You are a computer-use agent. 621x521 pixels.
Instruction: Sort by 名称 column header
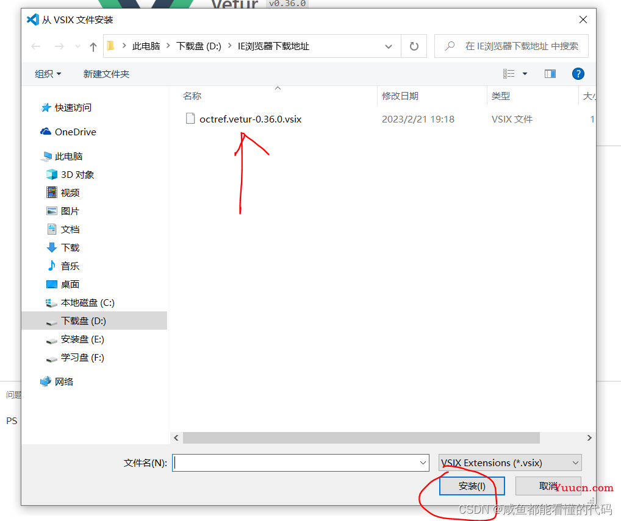(192, 96)
